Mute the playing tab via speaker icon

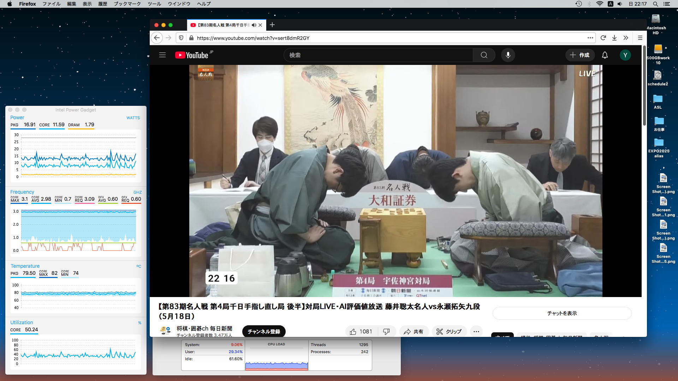[x=254, y=25]
